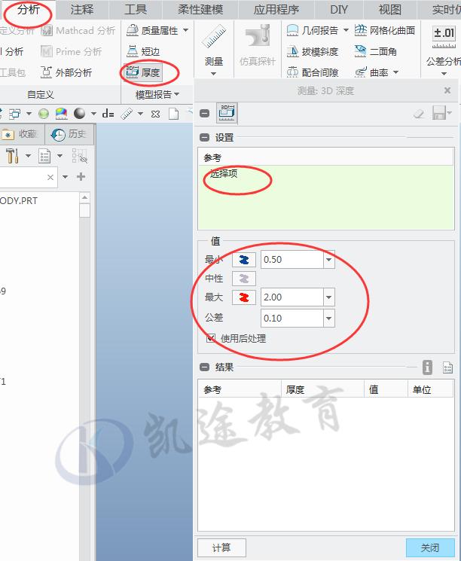This screenshot has height=561, width=461.
Task: Open the 工具 ribbon tab
Action: (x=136, y=10)
